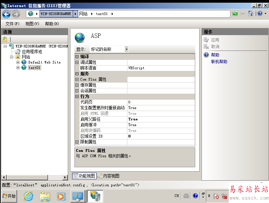The image size is (269, 203).
Task: Click the connection icon in Connections toolbar
Action: pyautogui.click(x=5, y=39)
